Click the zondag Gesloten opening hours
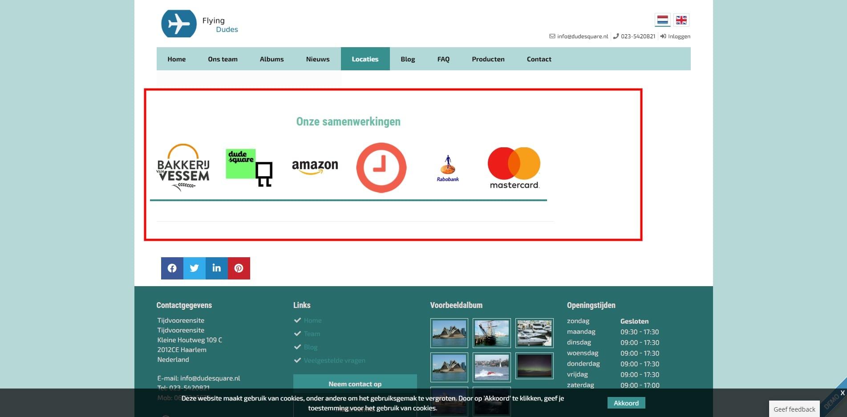847x417 pixels. point(608,321)
